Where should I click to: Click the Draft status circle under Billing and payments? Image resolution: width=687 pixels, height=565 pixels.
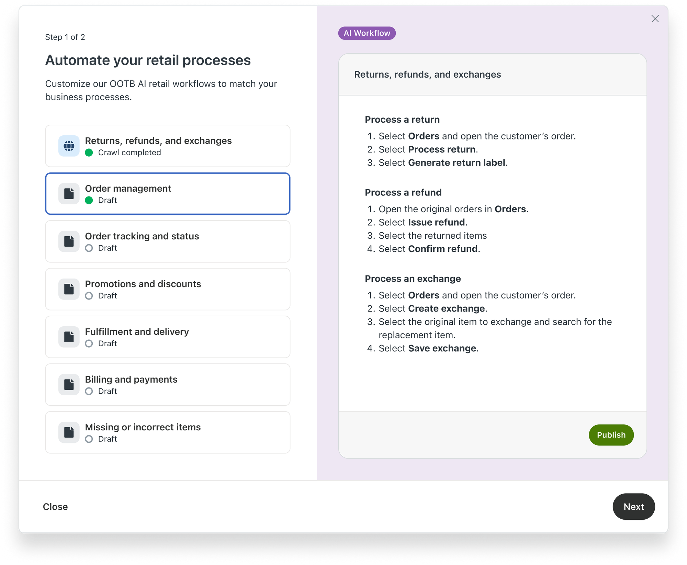coord(89,391)
